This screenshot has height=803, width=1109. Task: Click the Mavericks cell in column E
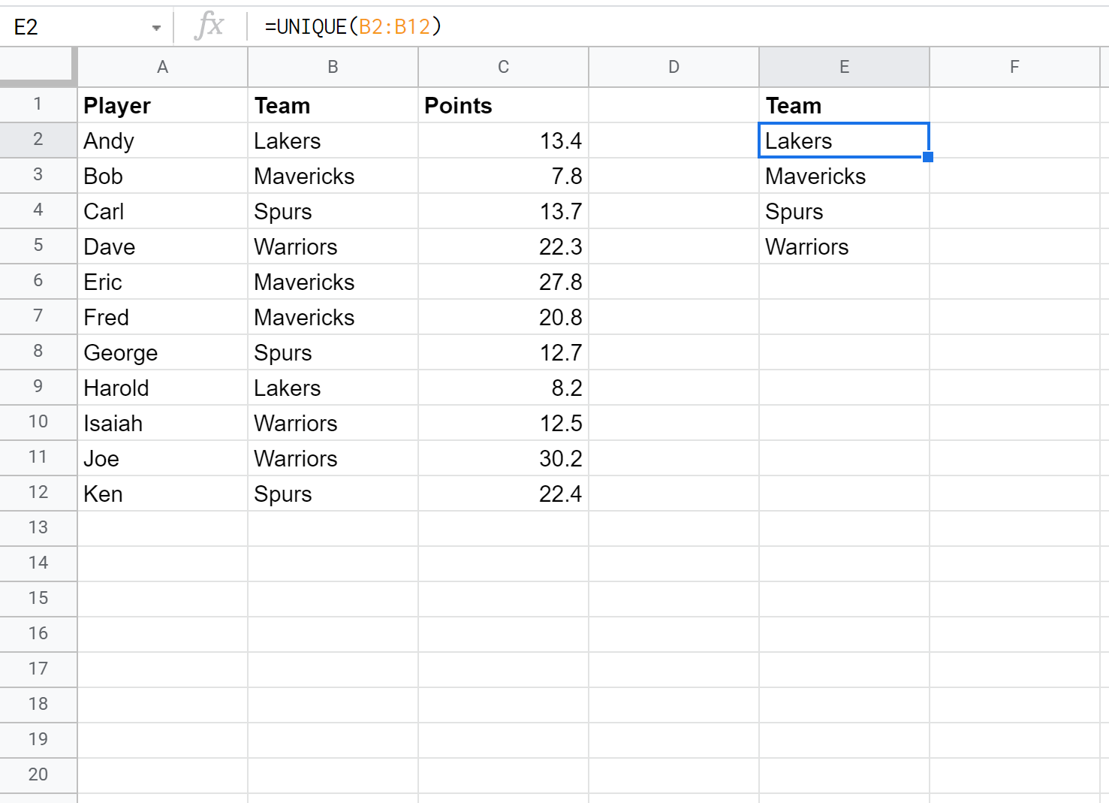tap(844, 176)
